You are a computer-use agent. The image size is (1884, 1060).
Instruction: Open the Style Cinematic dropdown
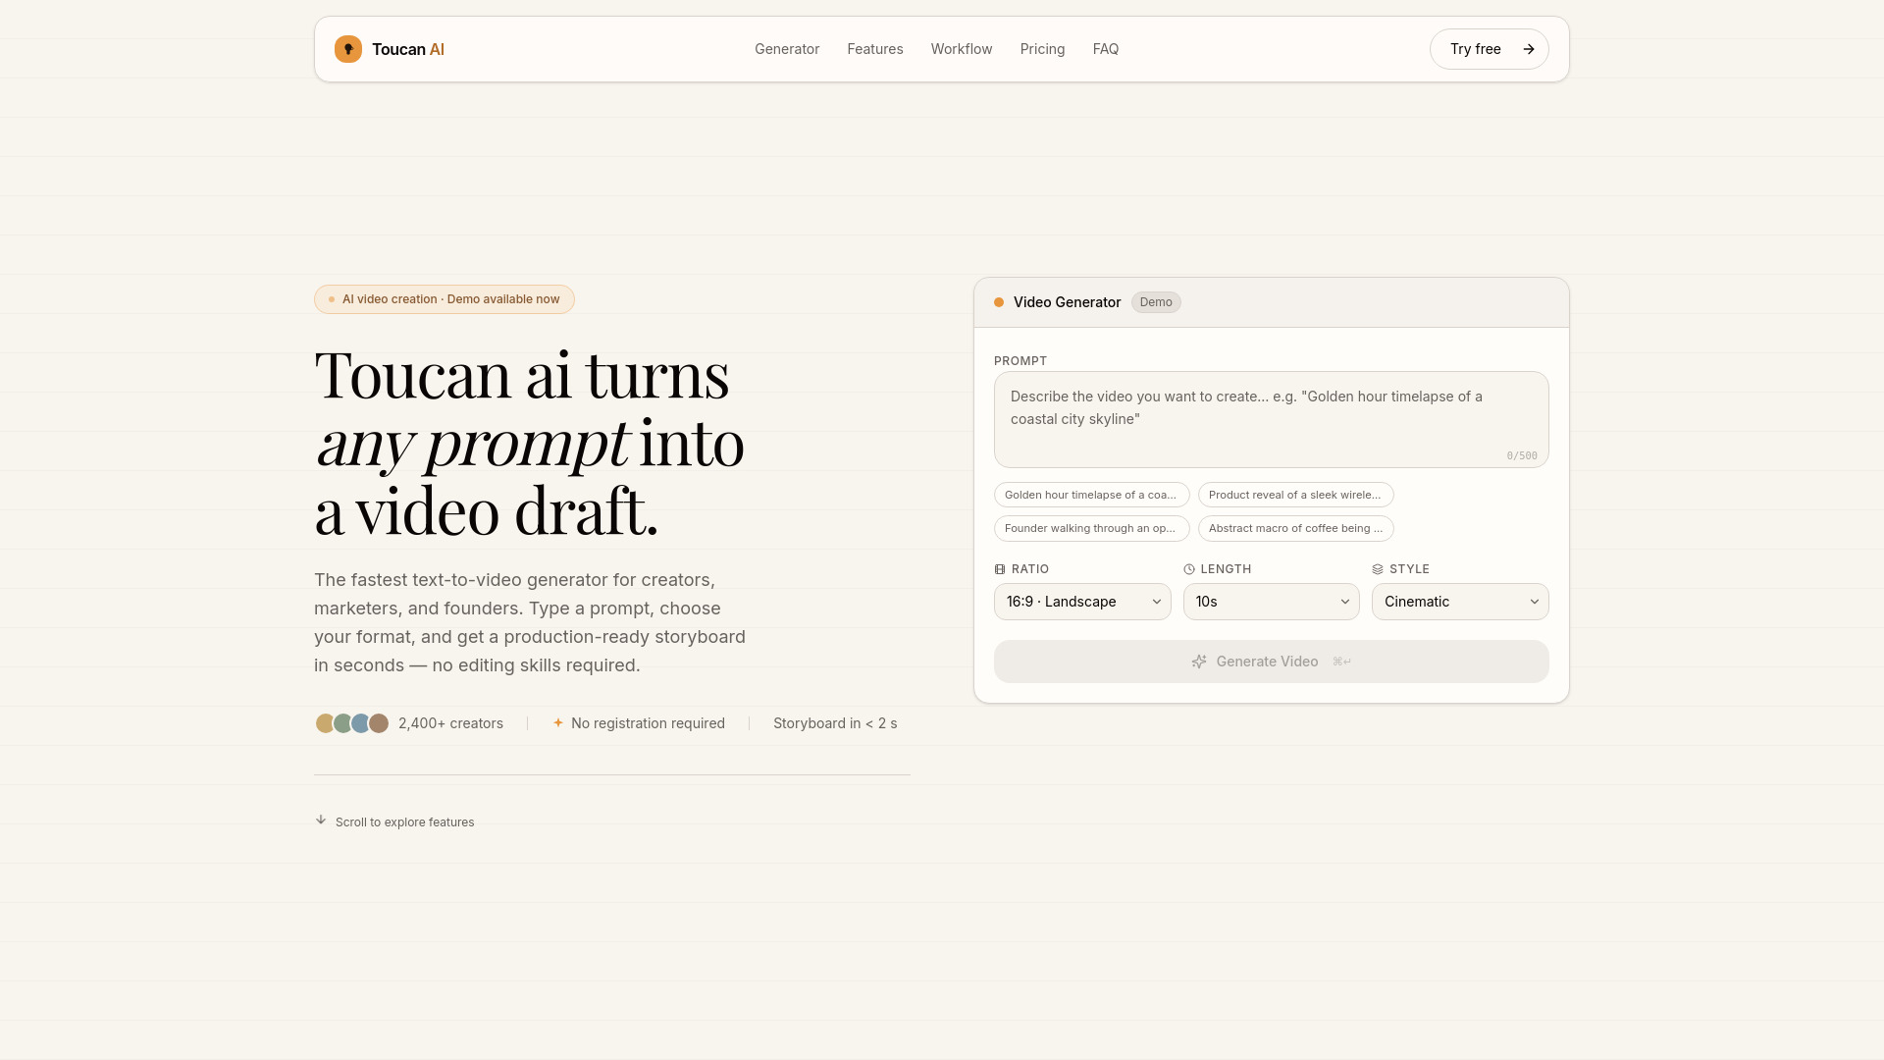[1460, 602]
